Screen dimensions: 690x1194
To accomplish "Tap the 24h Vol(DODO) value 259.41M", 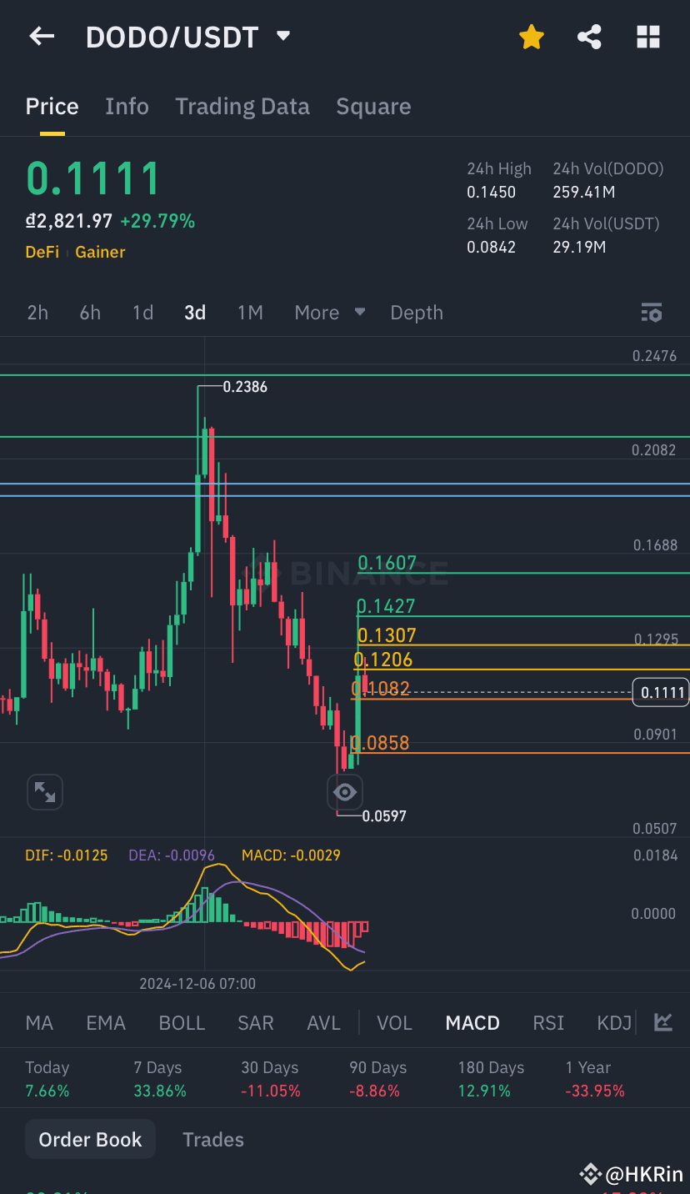I will coord(584,193).
